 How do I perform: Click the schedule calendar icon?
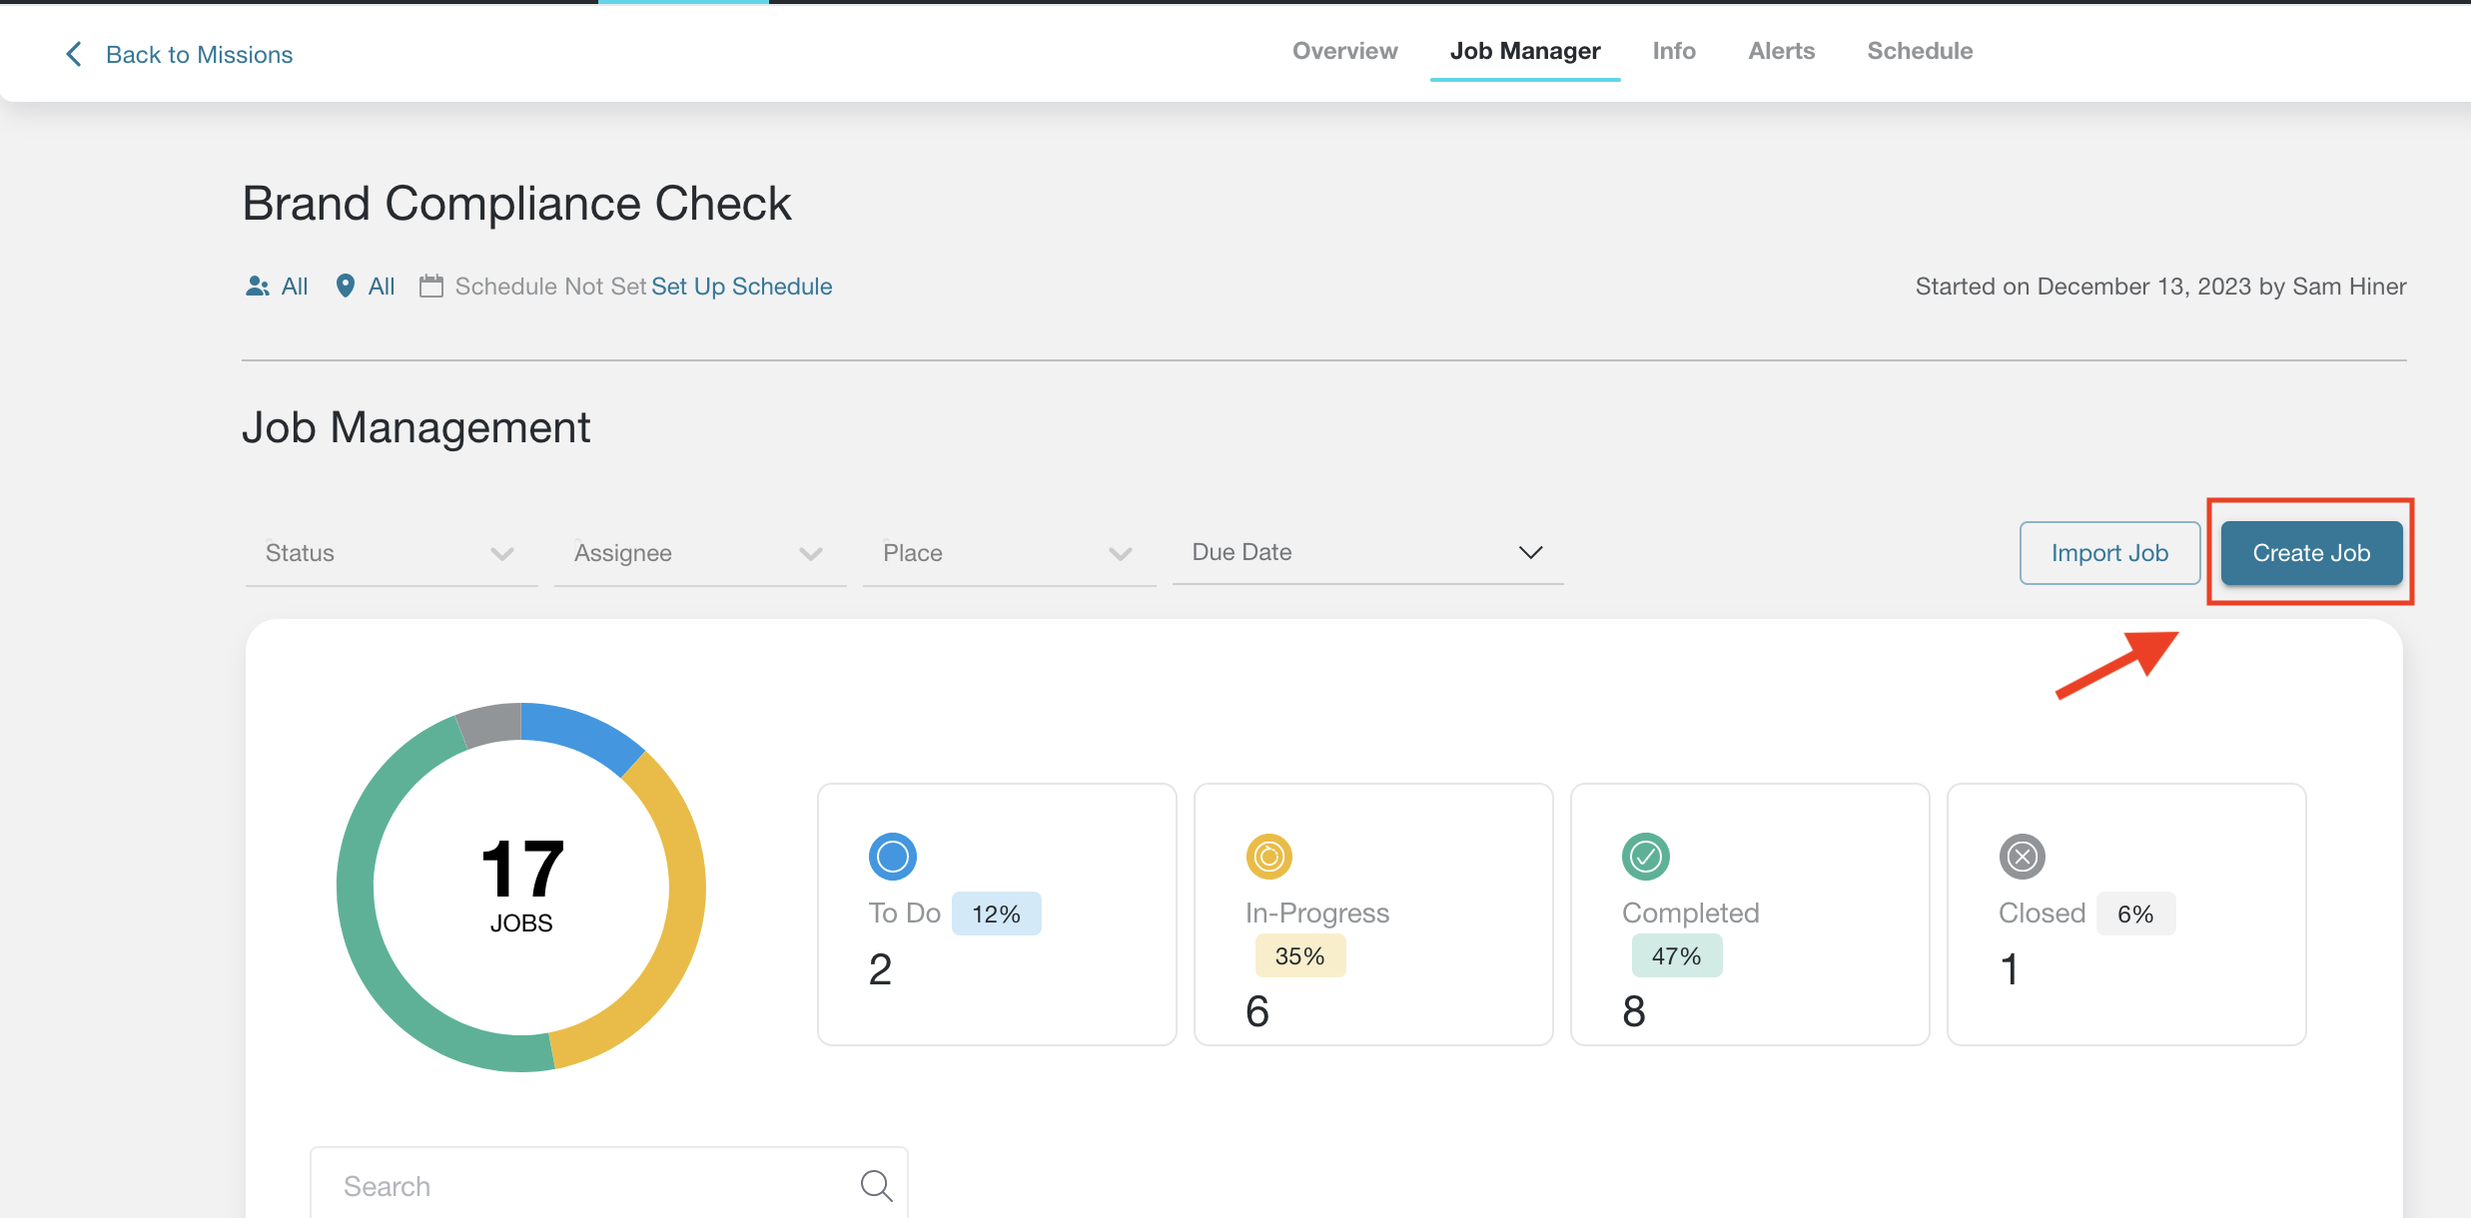[x=431, y=287]
